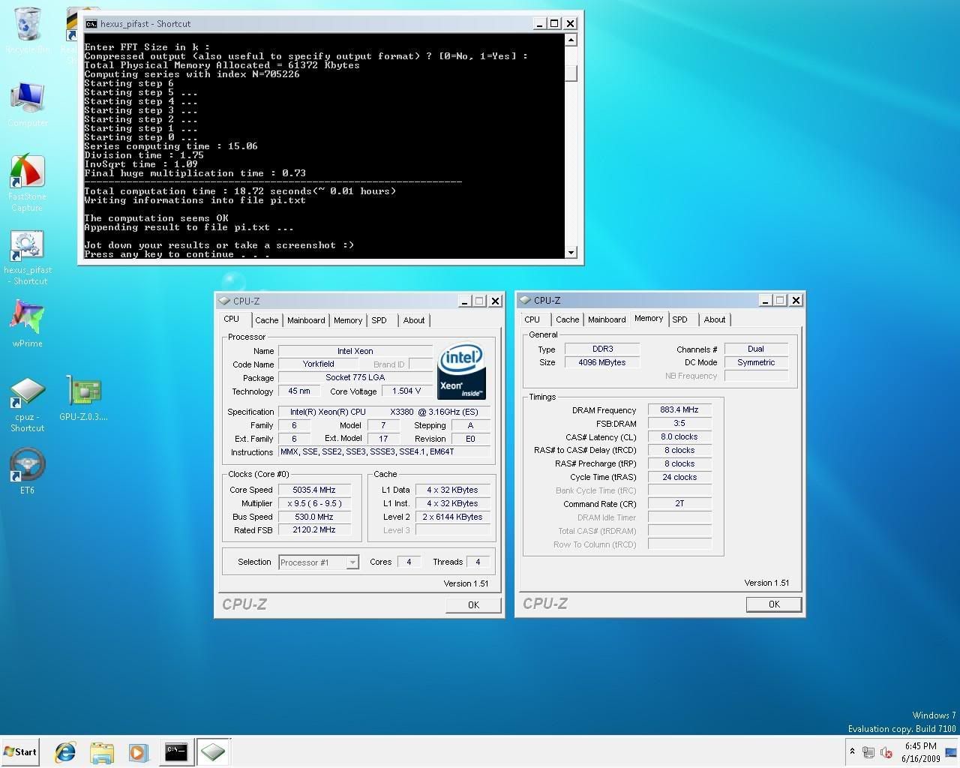The image size is (960, 768).
Task: Click the volume tray icon
Action: click(x=886, y=752)
